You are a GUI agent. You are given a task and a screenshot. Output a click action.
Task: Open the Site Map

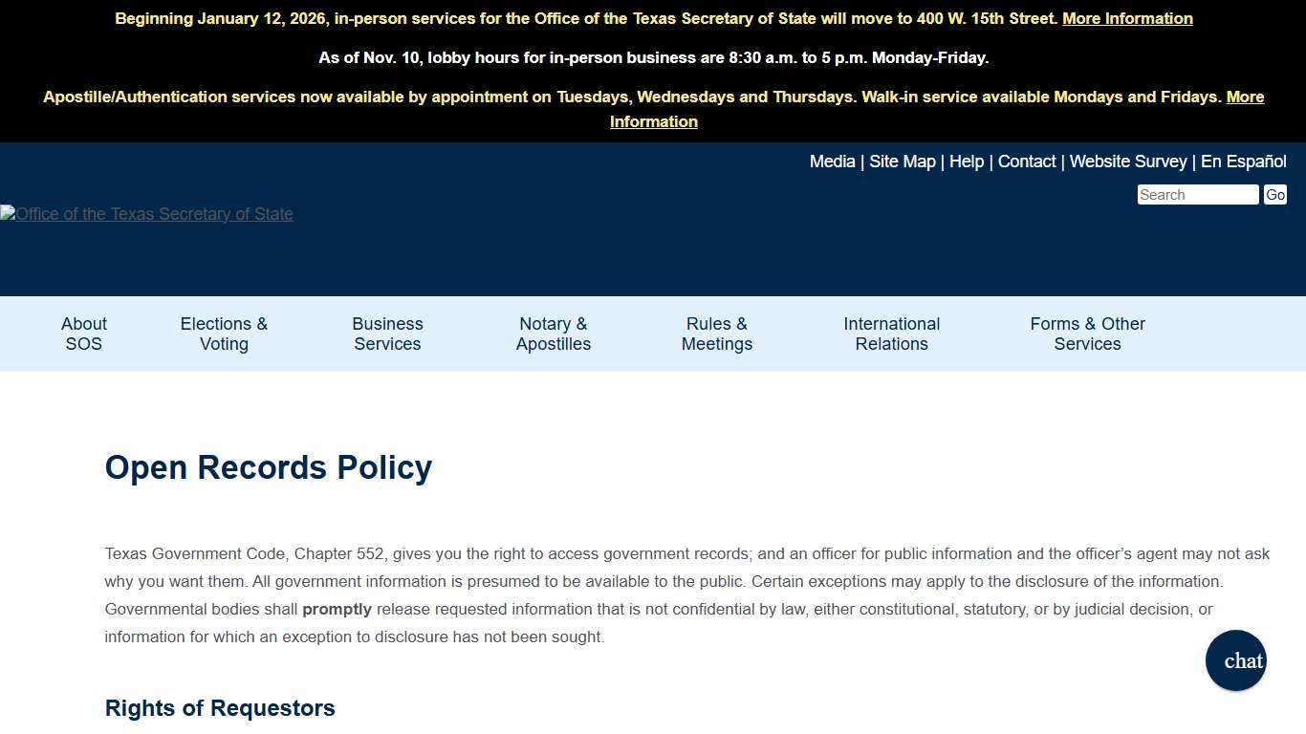[902, 162]
